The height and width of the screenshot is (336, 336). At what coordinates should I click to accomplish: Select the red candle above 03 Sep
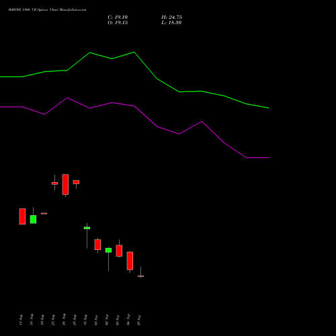point(119,251)
